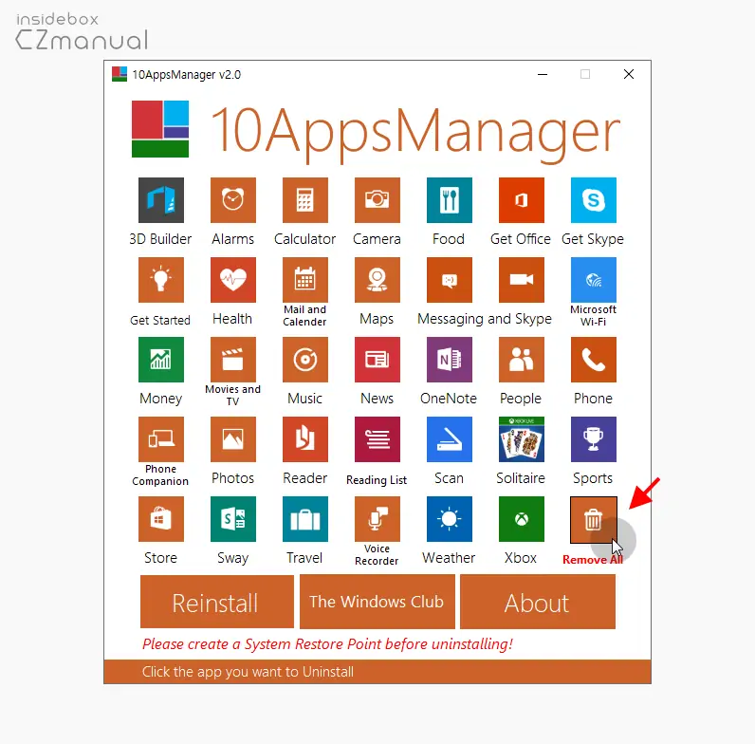The image size is (755, 744).
Task: Click the Reader app icon
Action: (305, 439)
